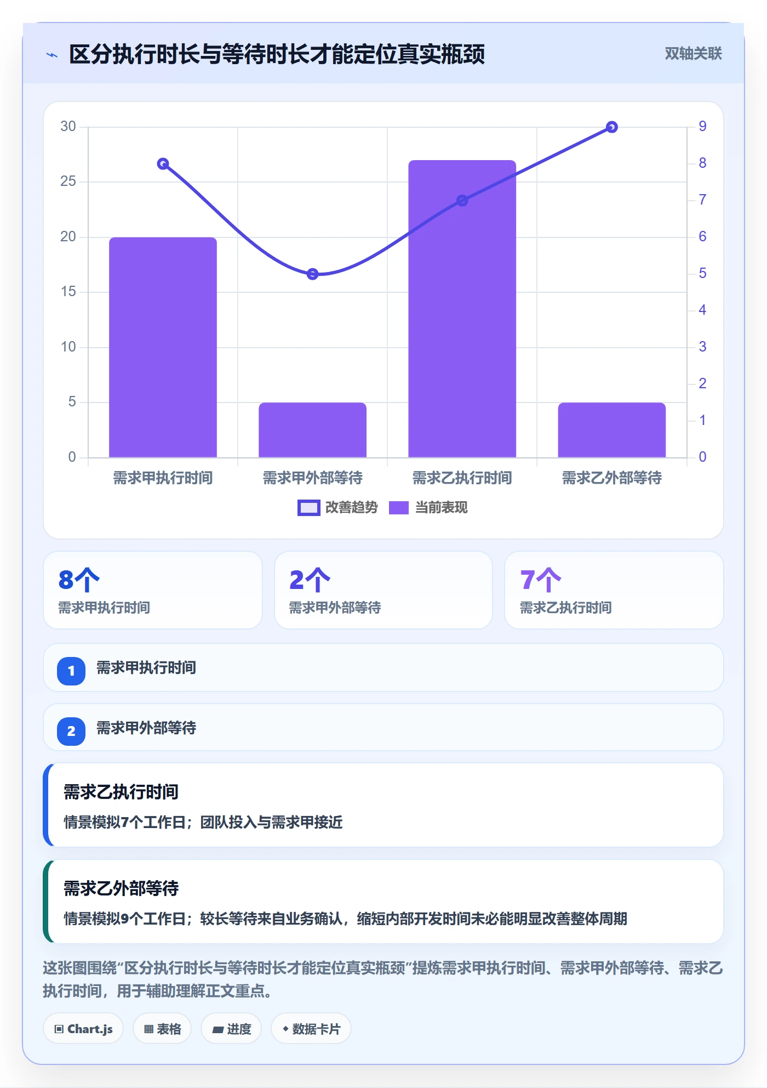Click the main title 区分执行时长与等待时长
The height and width of the screenshot is (1088, 767).
(277, 54)
